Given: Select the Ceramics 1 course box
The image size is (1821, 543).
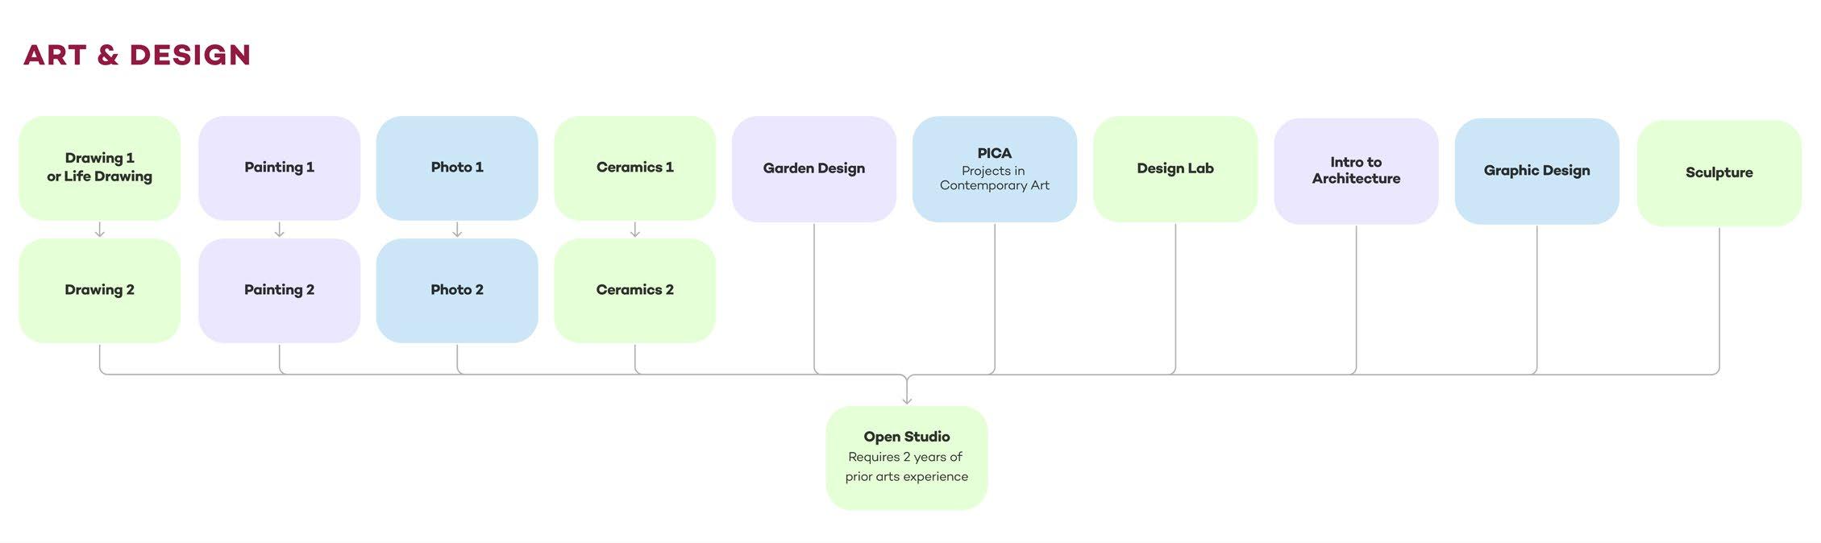Looking at the screenshot, I should (634, 168).
